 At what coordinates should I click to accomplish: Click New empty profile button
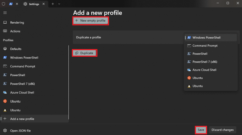coord(91,21)
